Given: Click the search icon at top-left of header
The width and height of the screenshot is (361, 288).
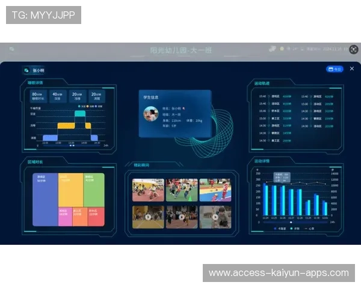Looking at the screenshot, I should pyautogui.click(x=11, y=49).
